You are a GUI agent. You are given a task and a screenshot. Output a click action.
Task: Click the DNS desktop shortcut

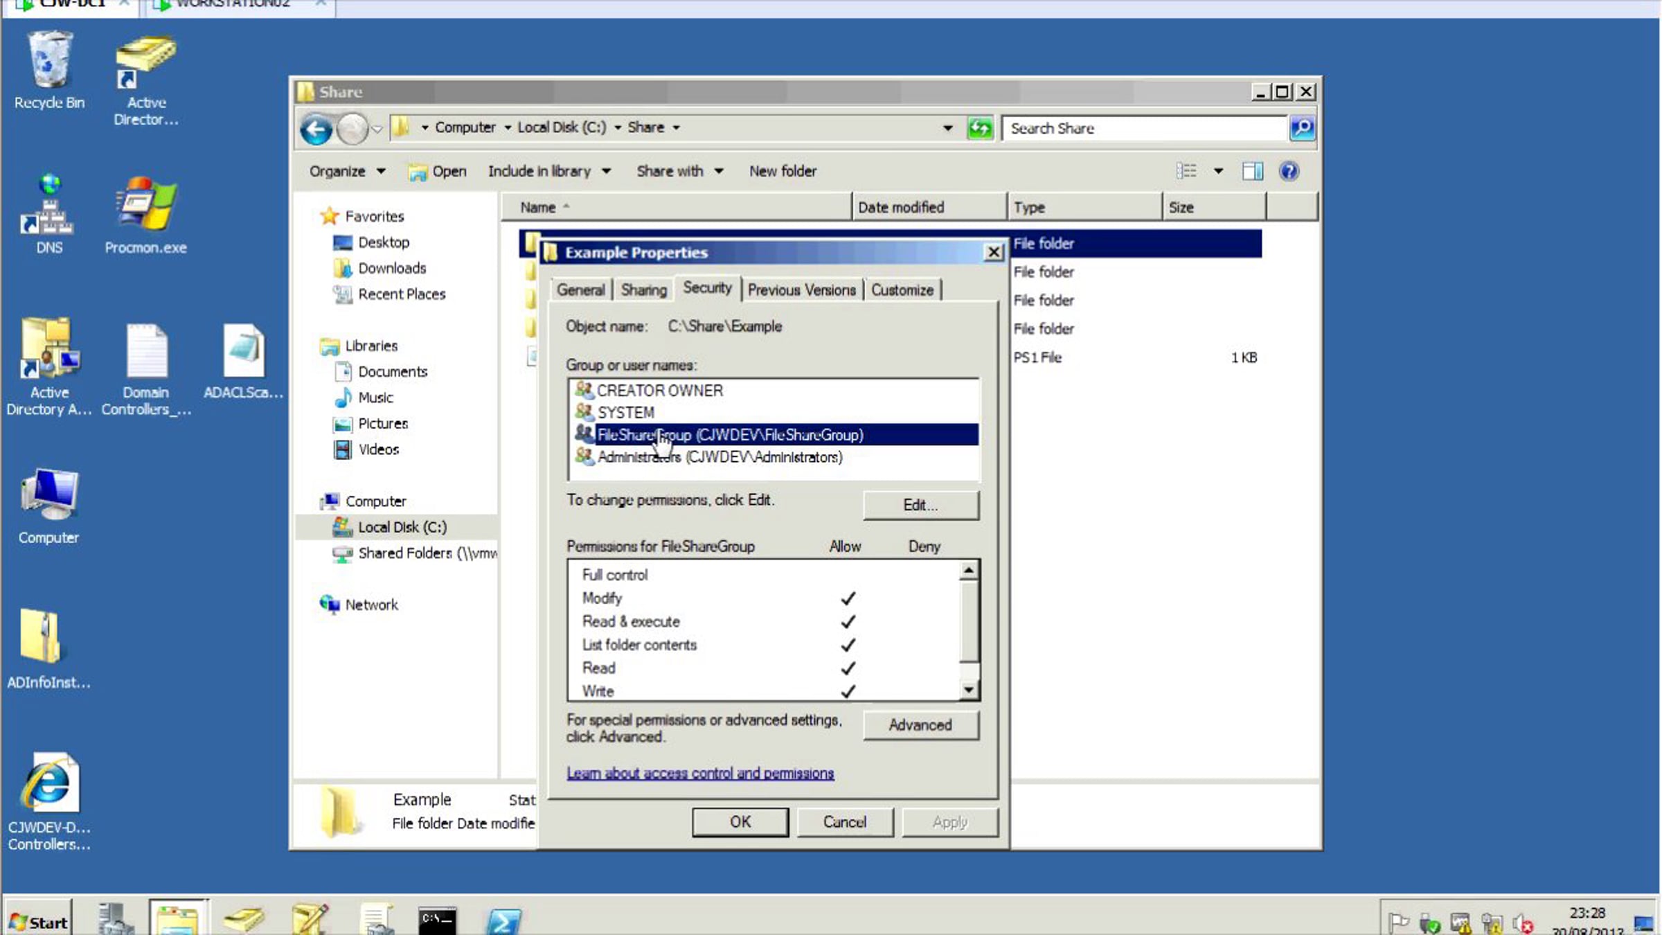[48, 215]
